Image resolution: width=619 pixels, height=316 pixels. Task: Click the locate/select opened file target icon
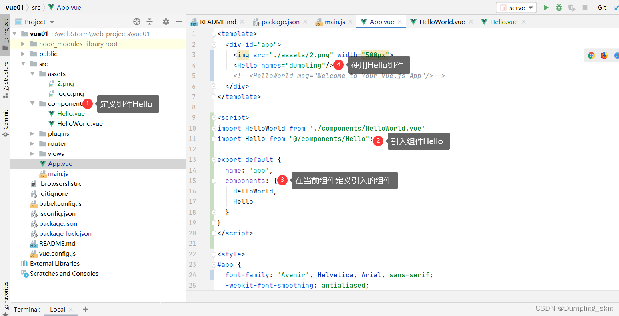(x=137, y=22)
